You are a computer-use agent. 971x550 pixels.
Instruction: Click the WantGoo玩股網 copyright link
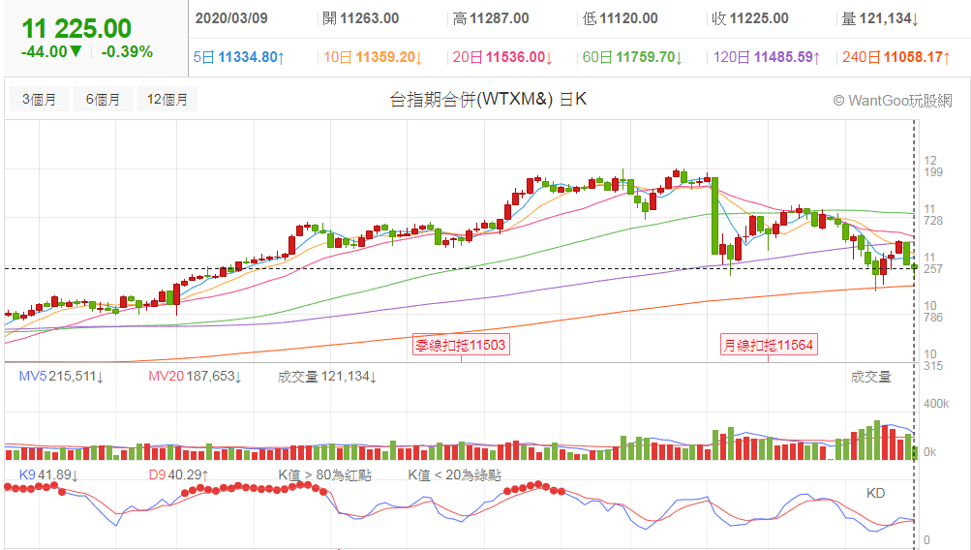(x=892, y=100)
